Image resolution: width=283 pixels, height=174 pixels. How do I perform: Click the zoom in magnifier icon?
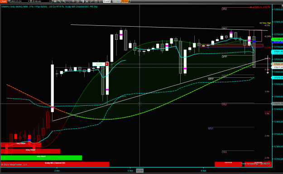point(64,1)
